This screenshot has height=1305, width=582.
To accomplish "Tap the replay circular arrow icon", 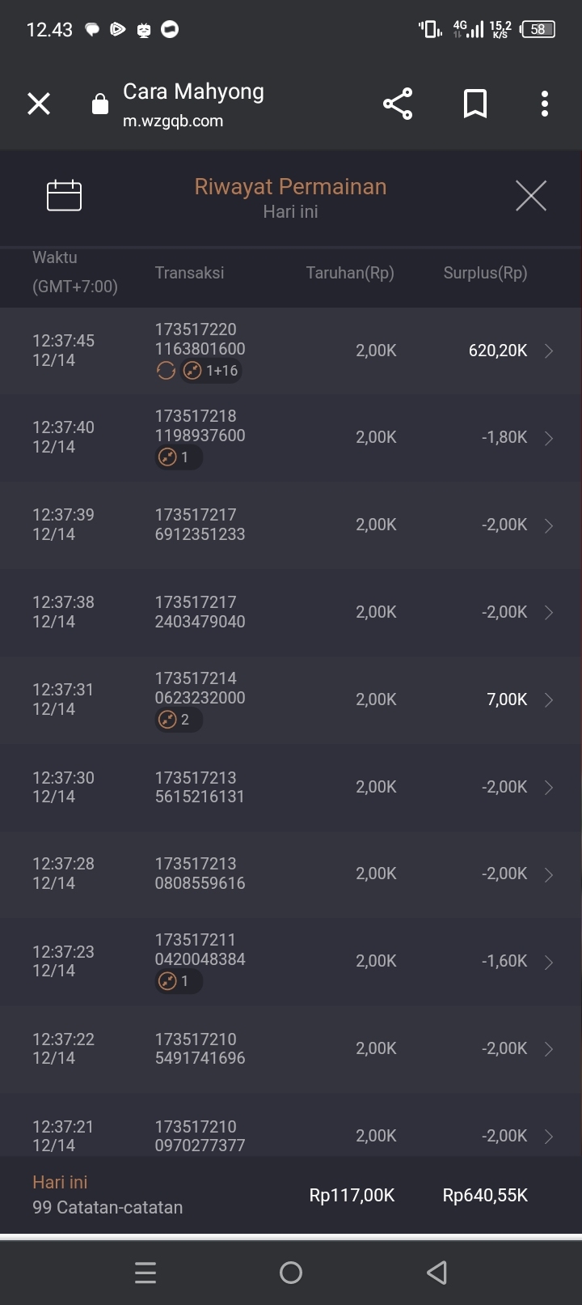I will 166,371.
